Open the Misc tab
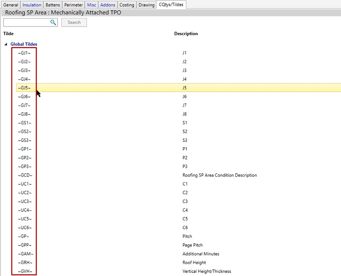Viewport: 341px width, 276px height. 91,5
